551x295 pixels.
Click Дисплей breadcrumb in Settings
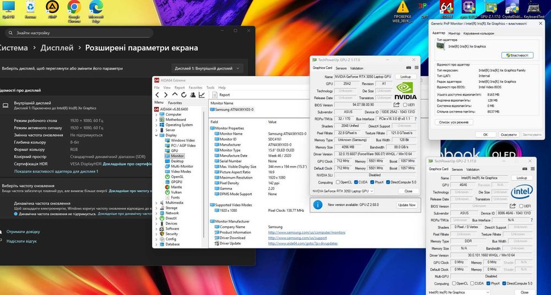click(57, 48)
